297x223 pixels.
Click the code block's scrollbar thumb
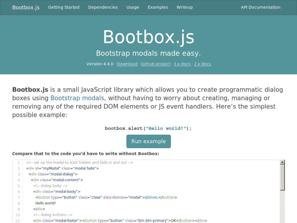[282, 177]
